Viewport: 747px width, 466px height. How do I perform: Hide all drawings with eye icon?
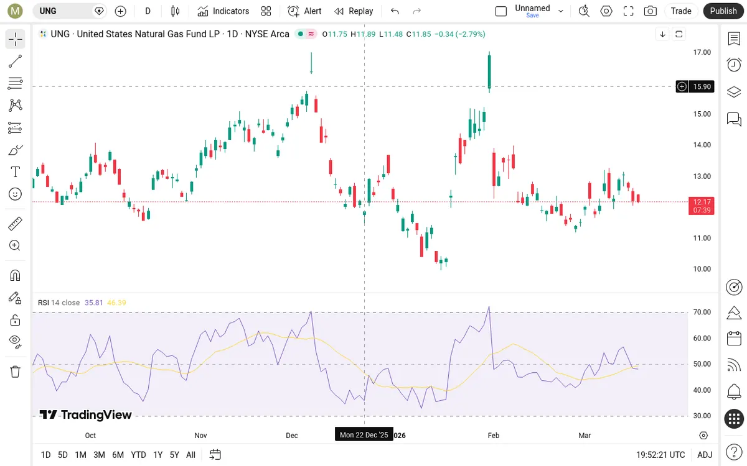click(x=16, y=342)
